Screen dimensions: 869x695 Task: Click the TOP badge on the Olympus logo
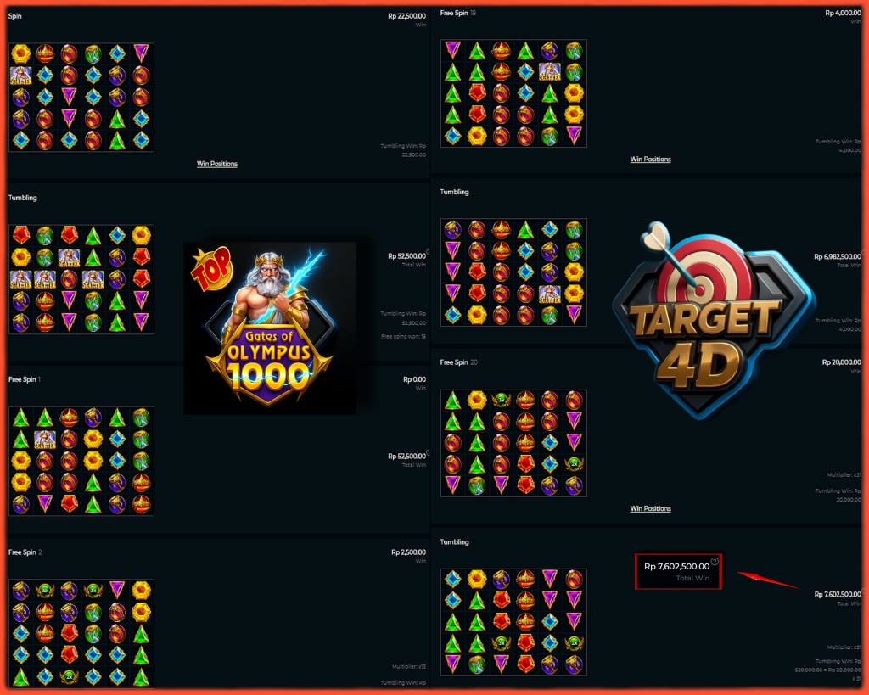(211, 269)
